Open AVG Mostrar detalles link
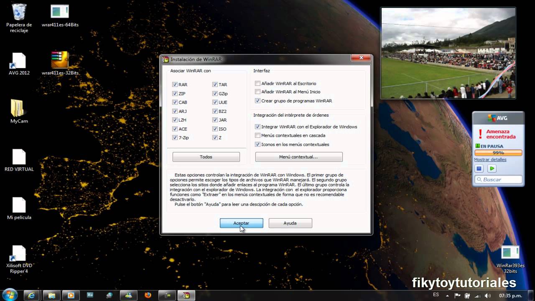Screen dimensions: 535x301 point(490,159)
